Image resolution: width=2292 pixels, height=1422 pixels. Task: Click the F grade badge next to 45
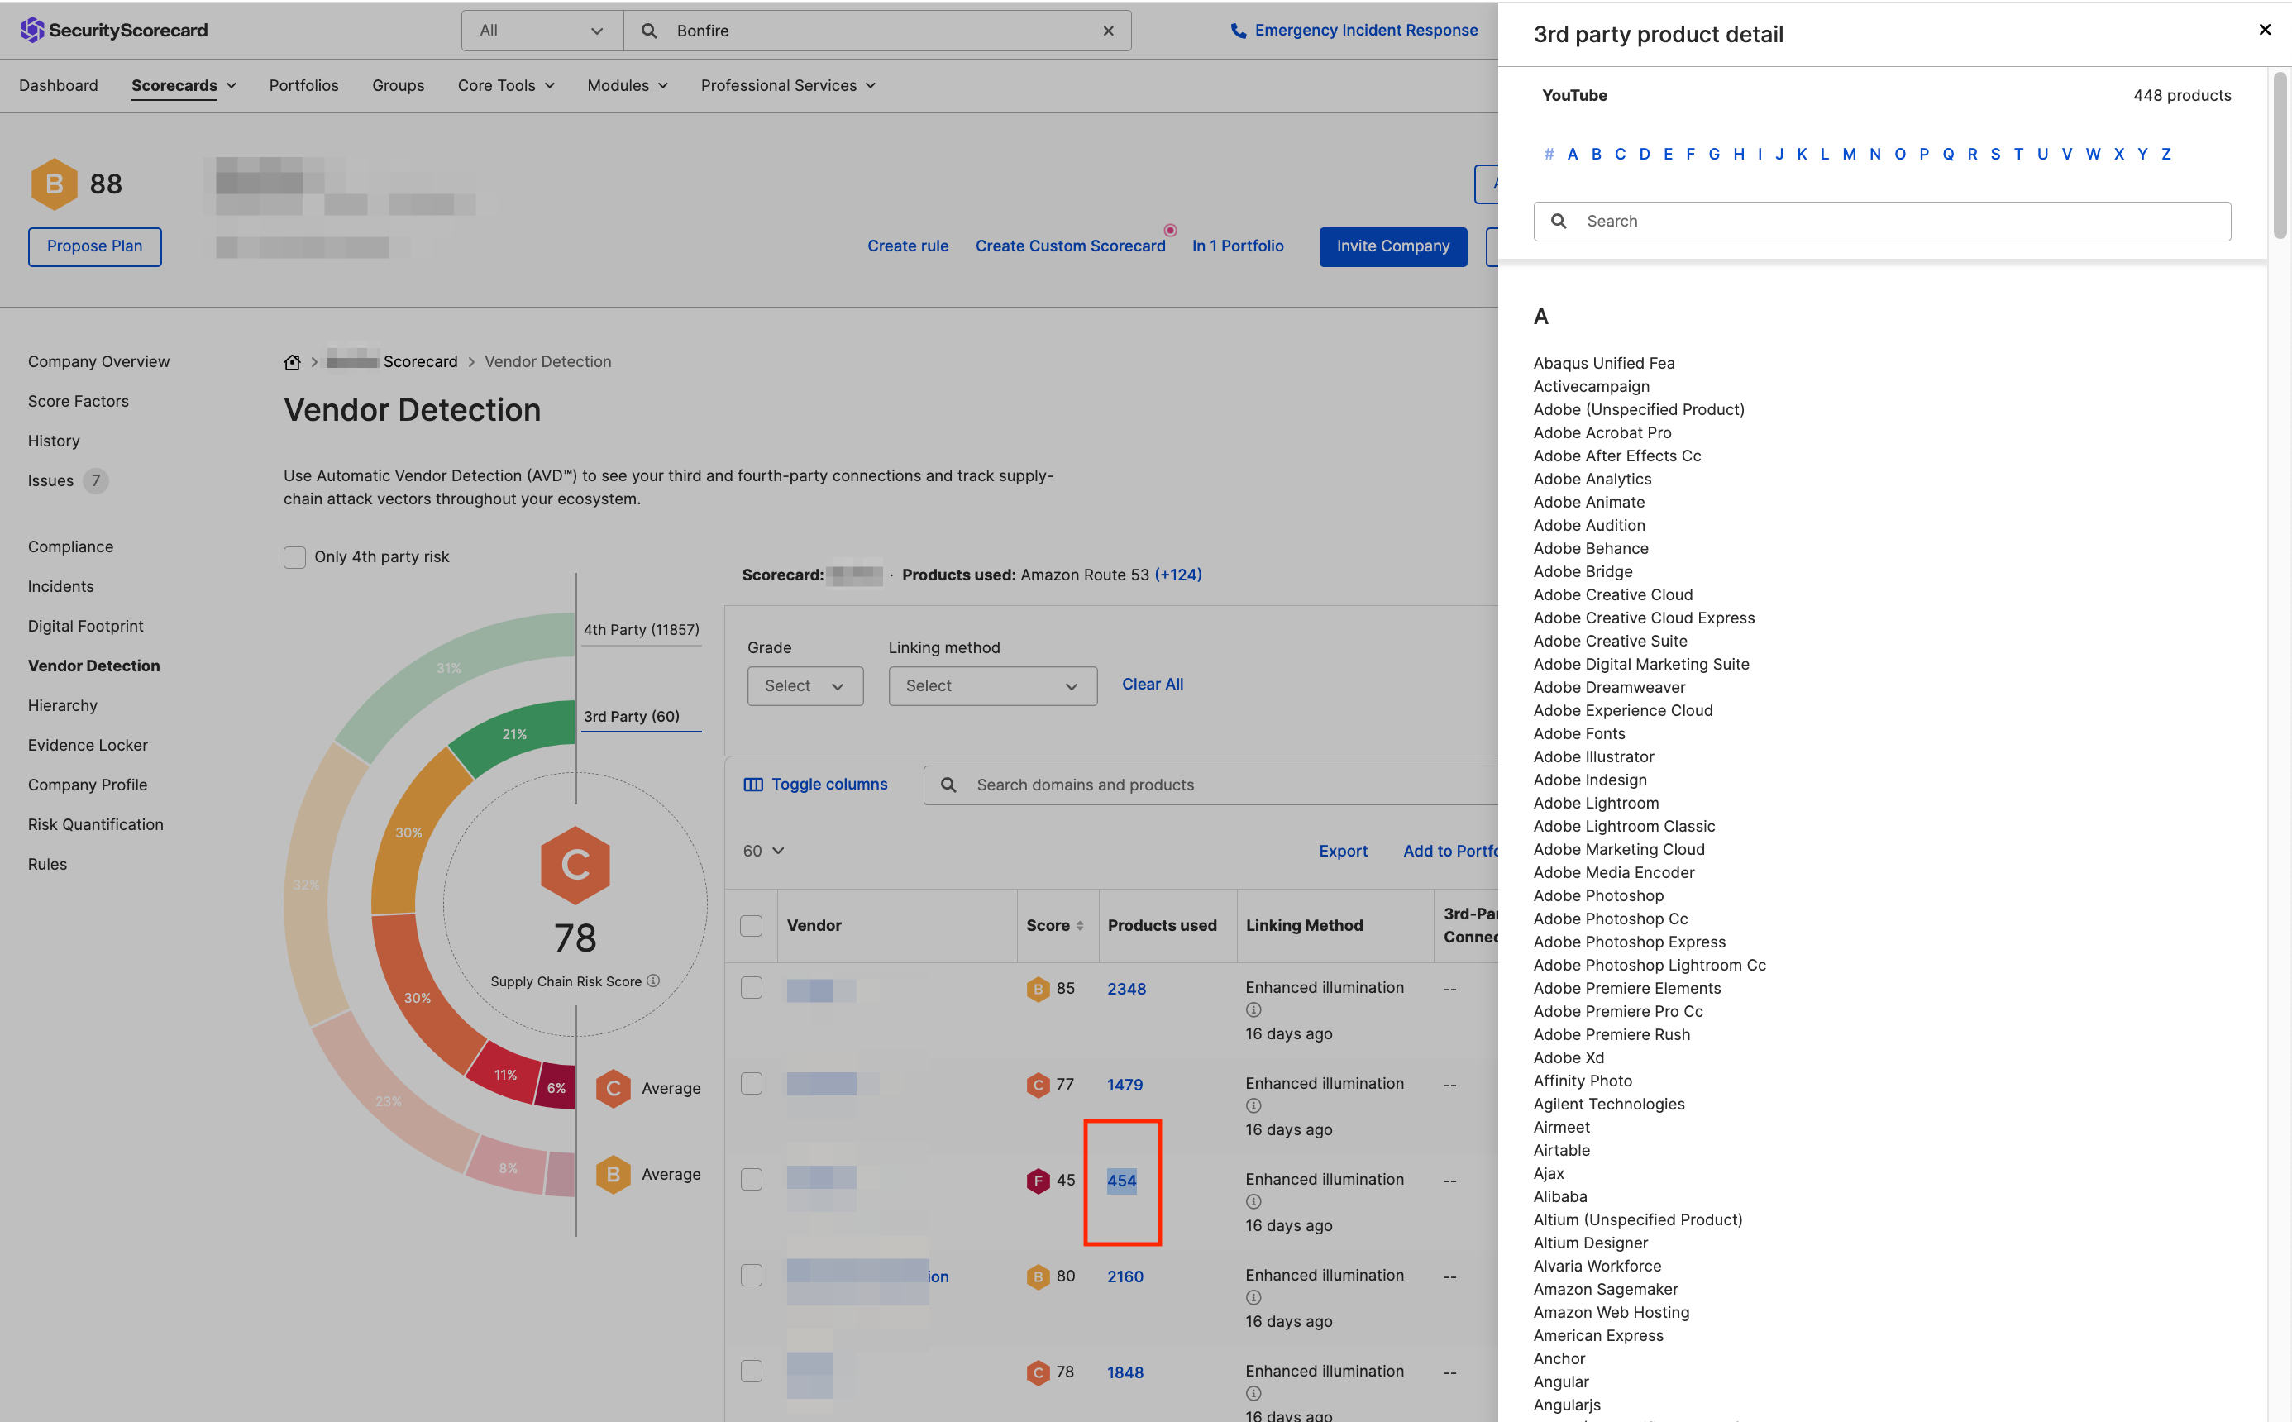[1039, 1181]
